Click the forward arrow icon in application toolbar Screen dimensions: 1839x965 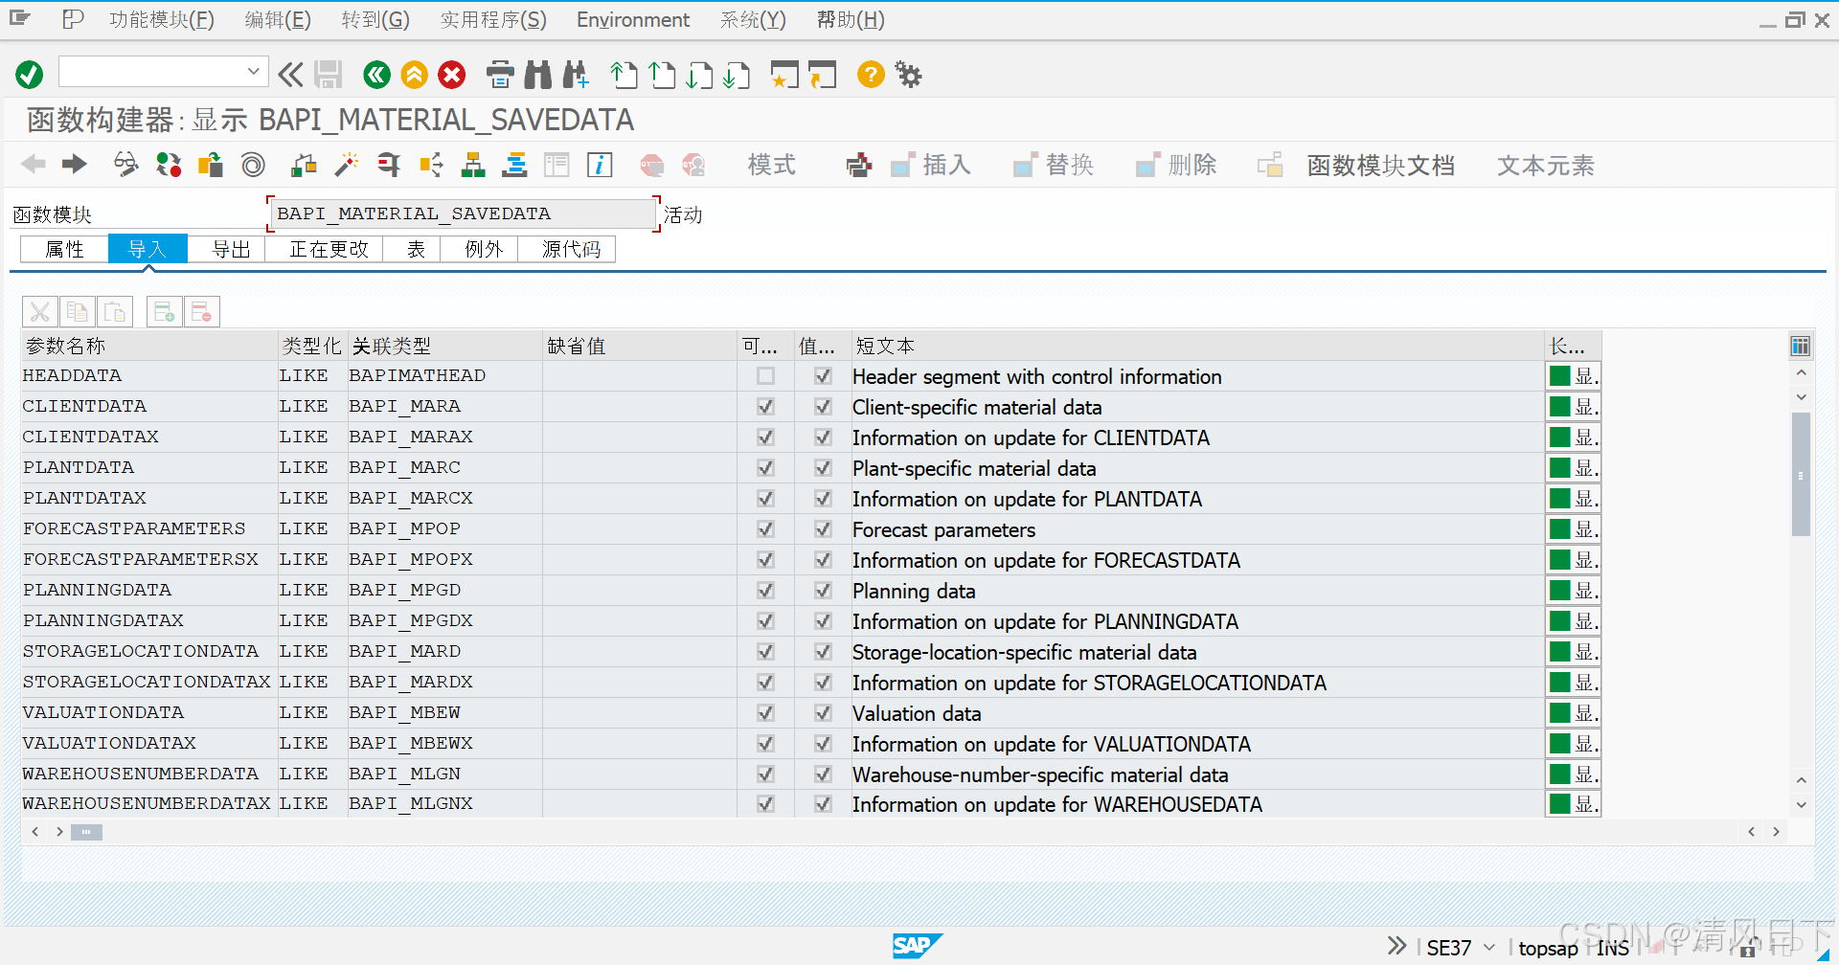click(74, 165)
